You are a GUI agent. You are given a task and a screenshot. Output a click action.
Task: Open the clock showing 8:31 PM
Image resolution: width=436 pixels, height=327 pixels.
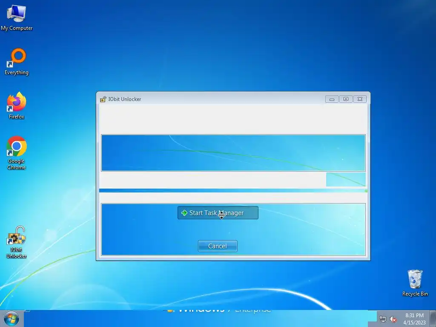tap(414, 318)
